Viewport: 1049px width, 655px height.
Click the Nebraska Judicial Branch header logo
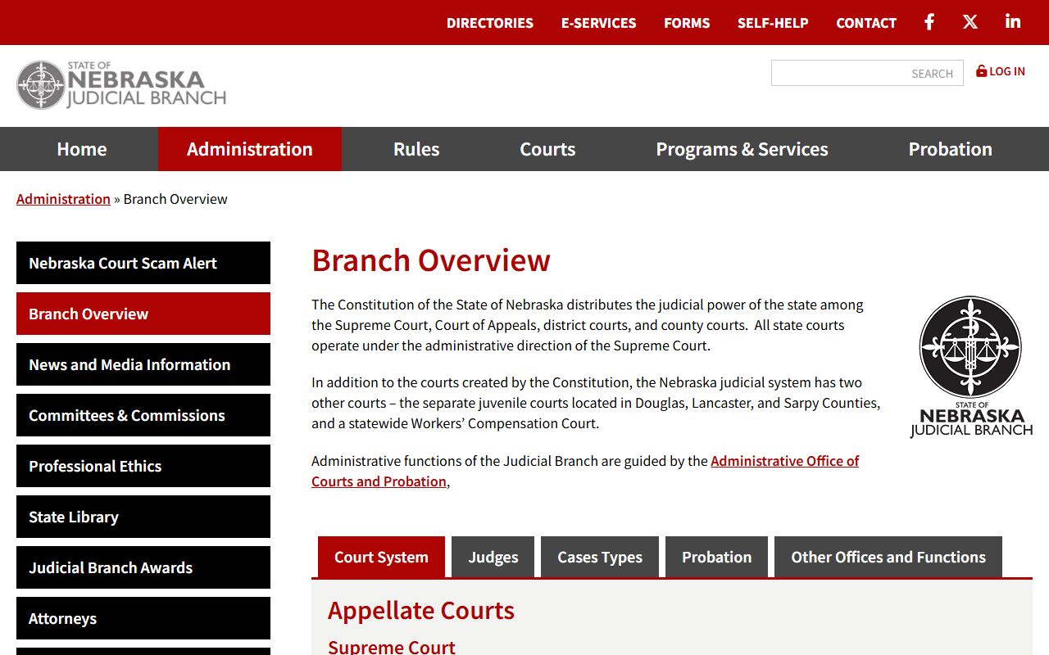click(x=121, y=85)
